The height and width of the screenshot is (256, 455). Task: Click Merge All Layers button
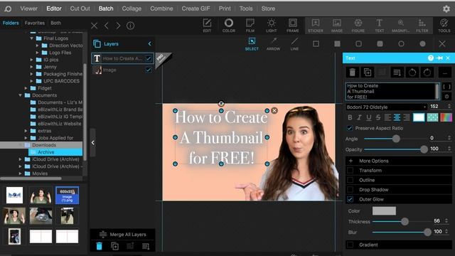[123, 235]
